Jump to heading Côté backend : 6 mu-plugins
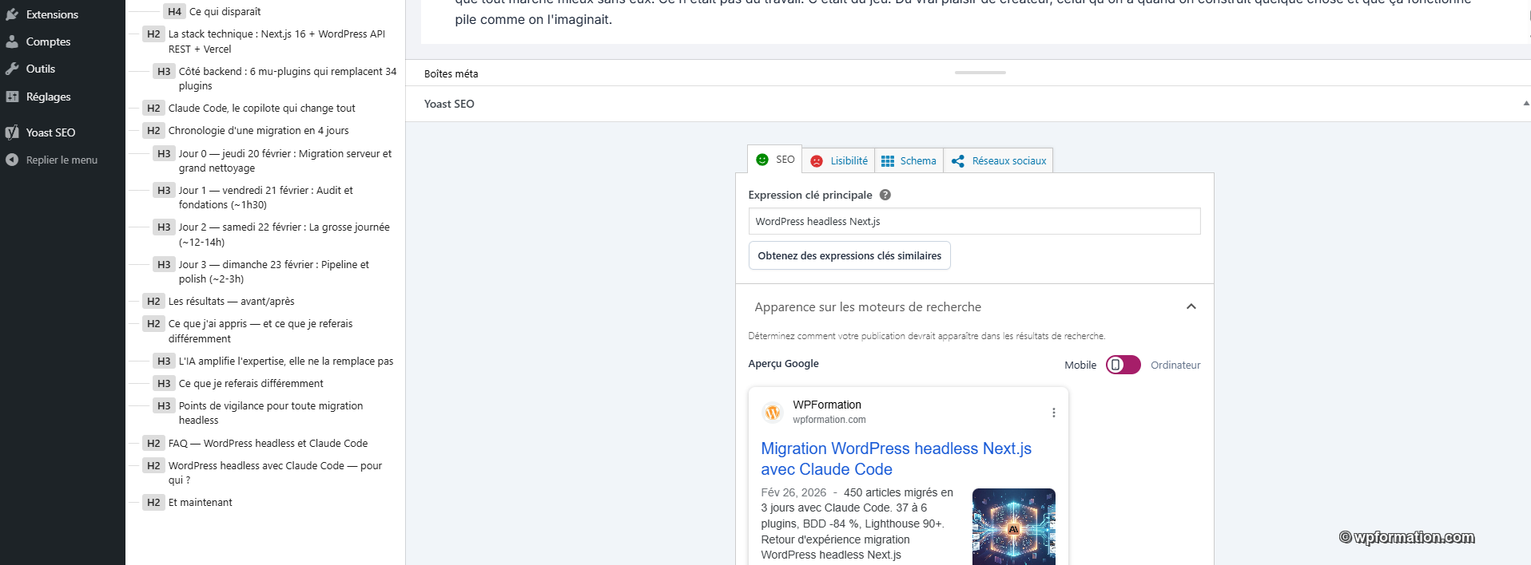Screen dimensions: 1531x565 click(287, 78)
